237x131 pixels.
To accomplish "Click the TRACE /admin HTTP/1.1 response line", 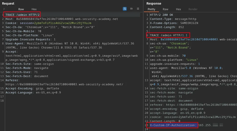I will coord(169,35).
